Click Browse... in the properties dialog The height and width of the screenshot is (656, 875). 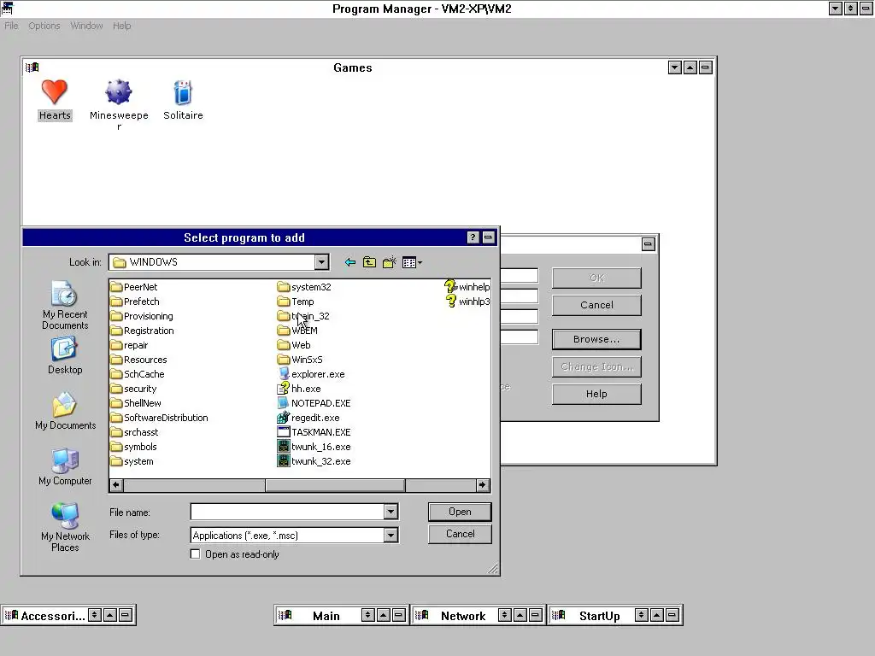(x=596, y=339)
